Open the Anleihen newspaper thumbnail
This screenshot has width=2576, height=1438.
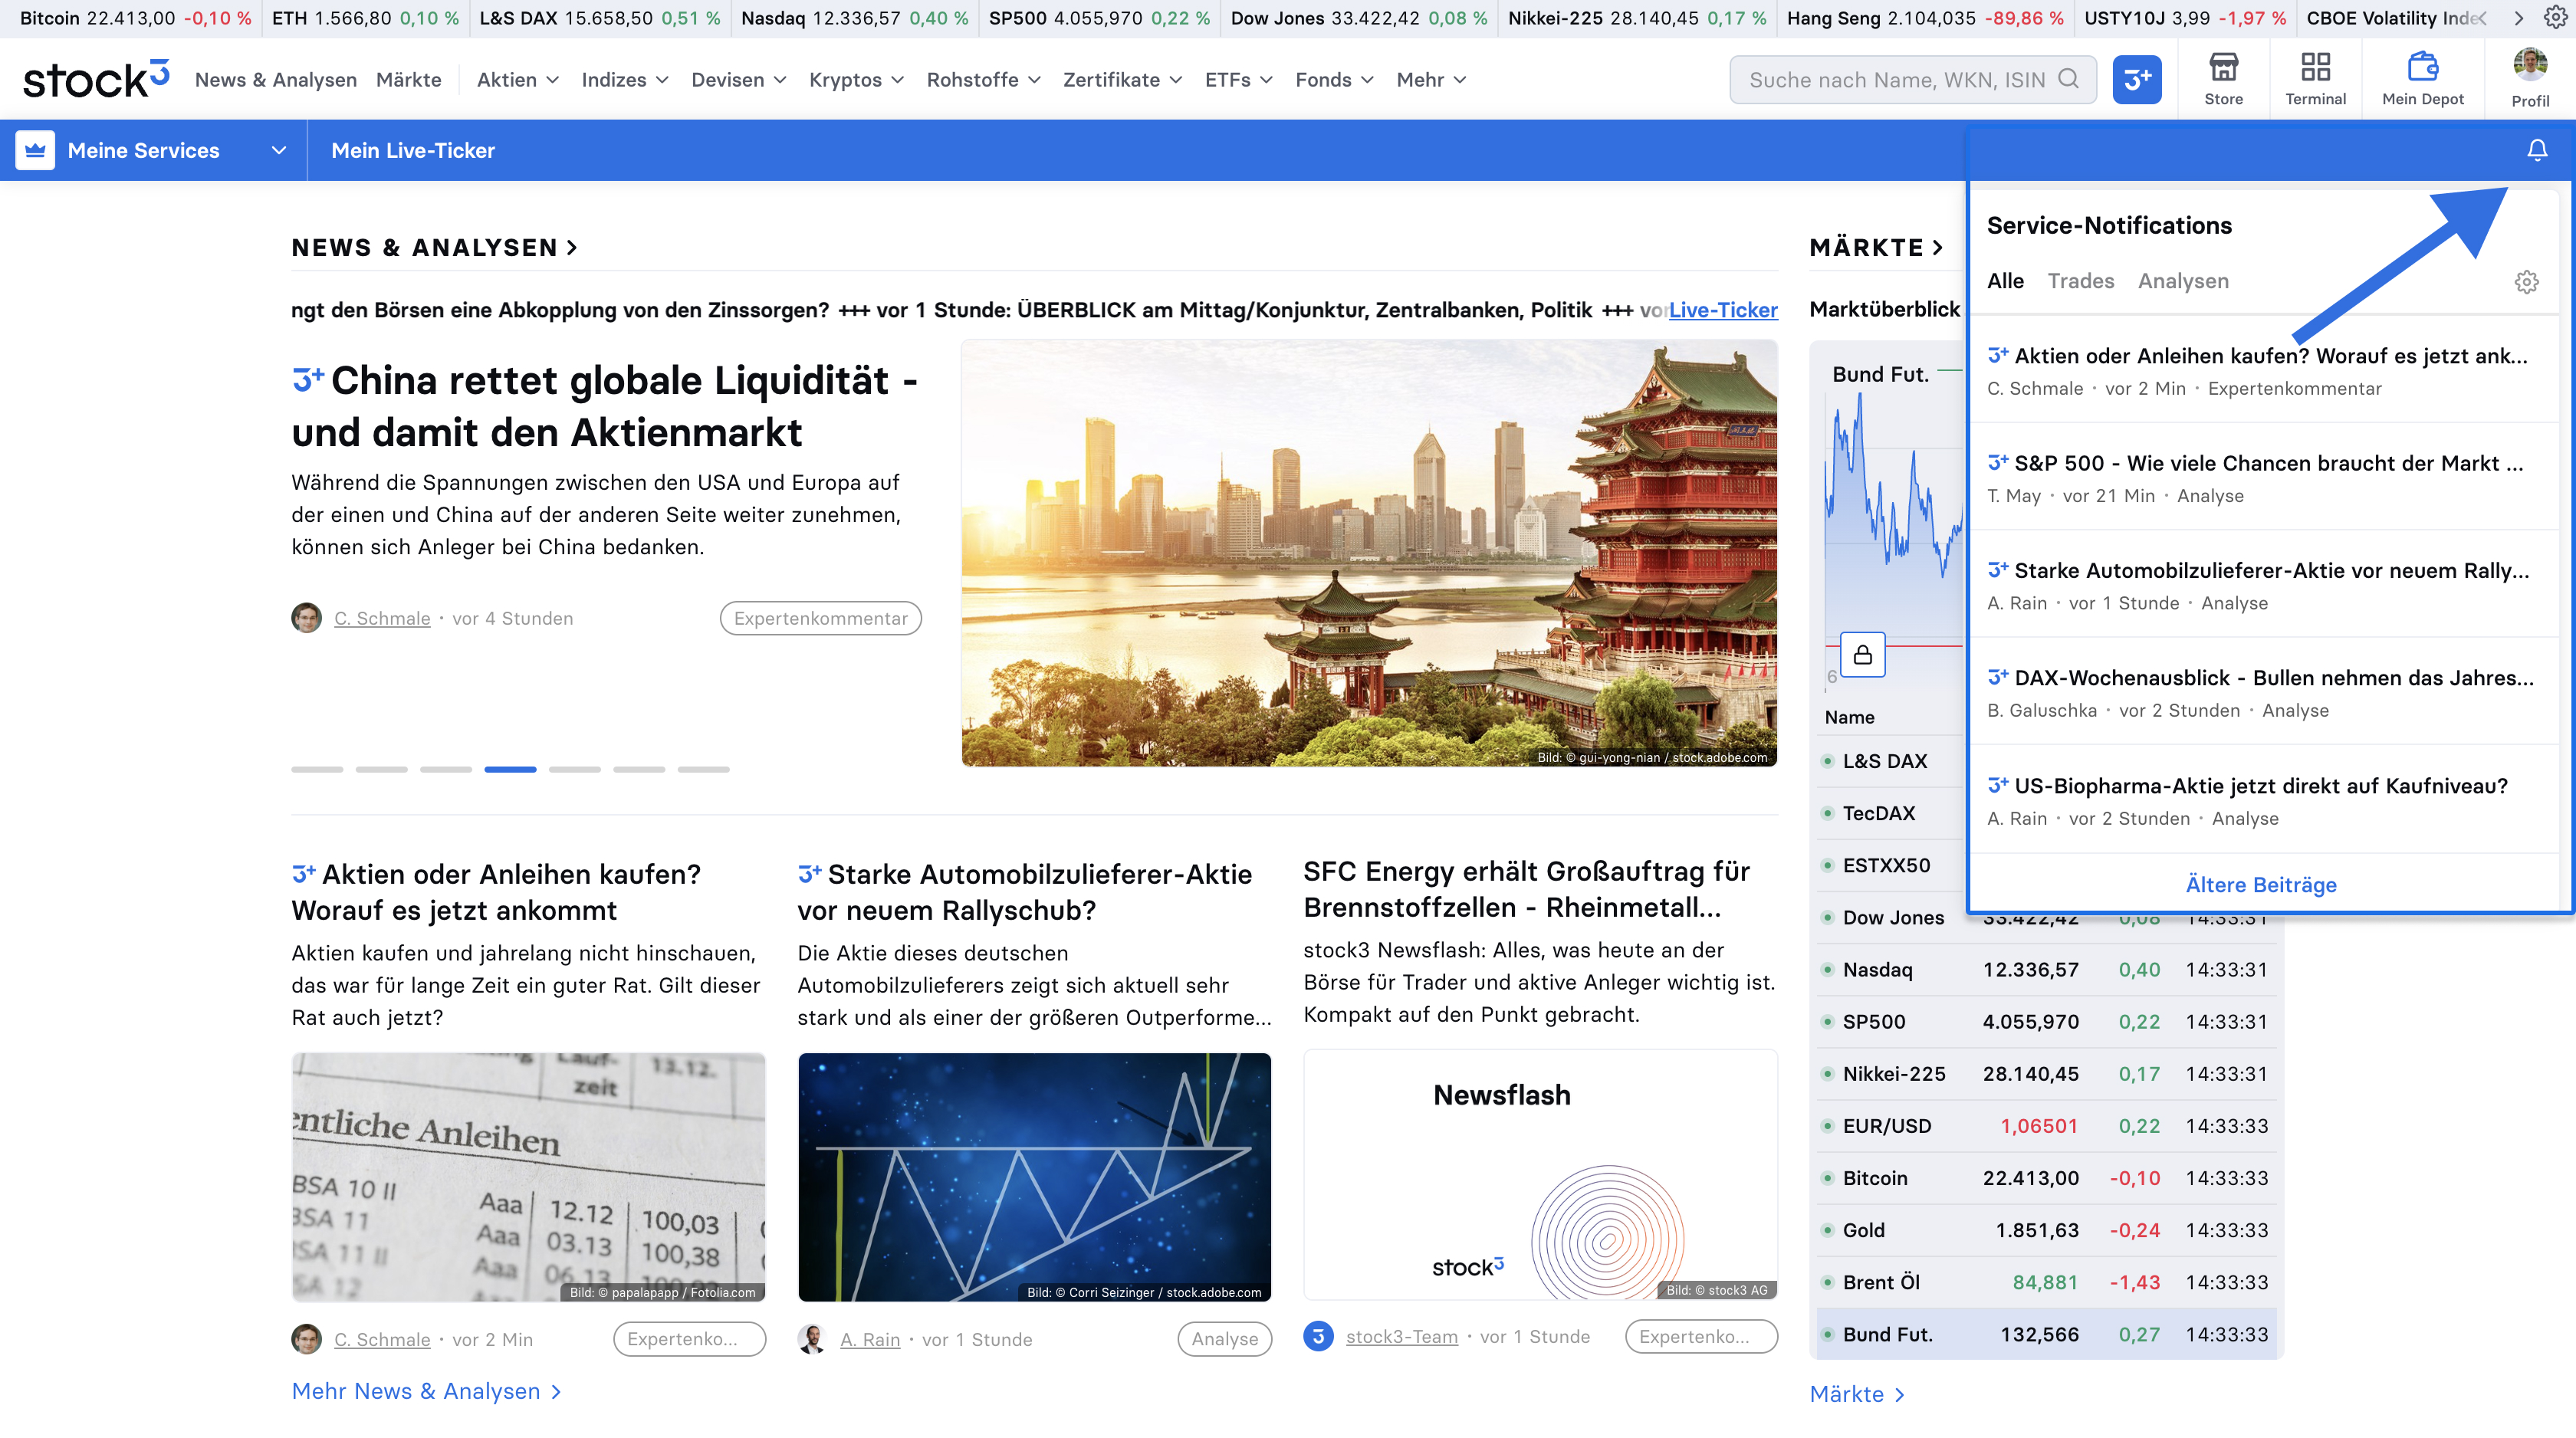tap(528, 1177)
